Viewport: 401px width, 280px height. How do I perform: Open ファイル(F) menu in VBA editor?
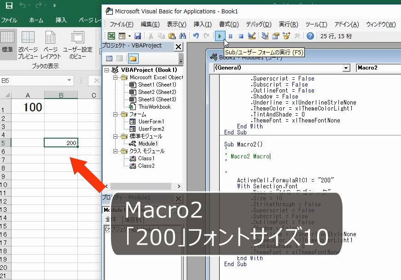(x=122, y=24)
